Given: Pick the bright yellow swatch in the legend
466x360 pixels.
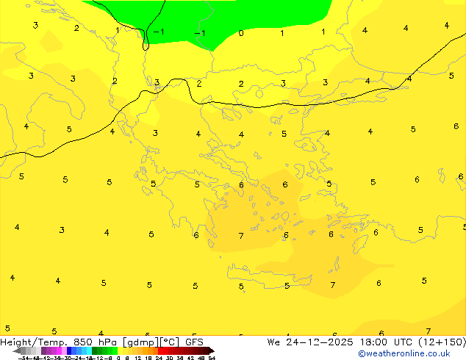Looking at the screenshot, I should click(120, 350).
